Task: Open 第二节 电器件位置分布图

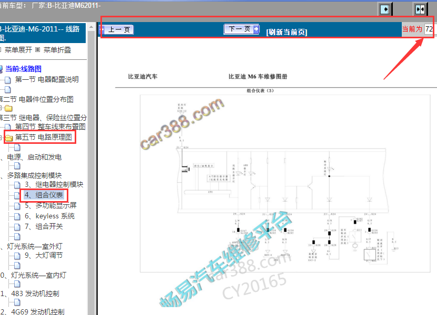Action: (37, 99)
